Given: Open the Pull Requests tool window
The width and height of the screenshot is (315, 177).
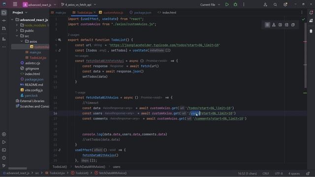Looking at the screenshot, I should [4, 29].
